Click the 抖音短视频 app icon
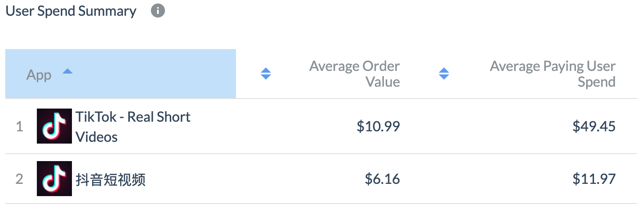Viewport: 644px width, 211px height. coord(54,179)
